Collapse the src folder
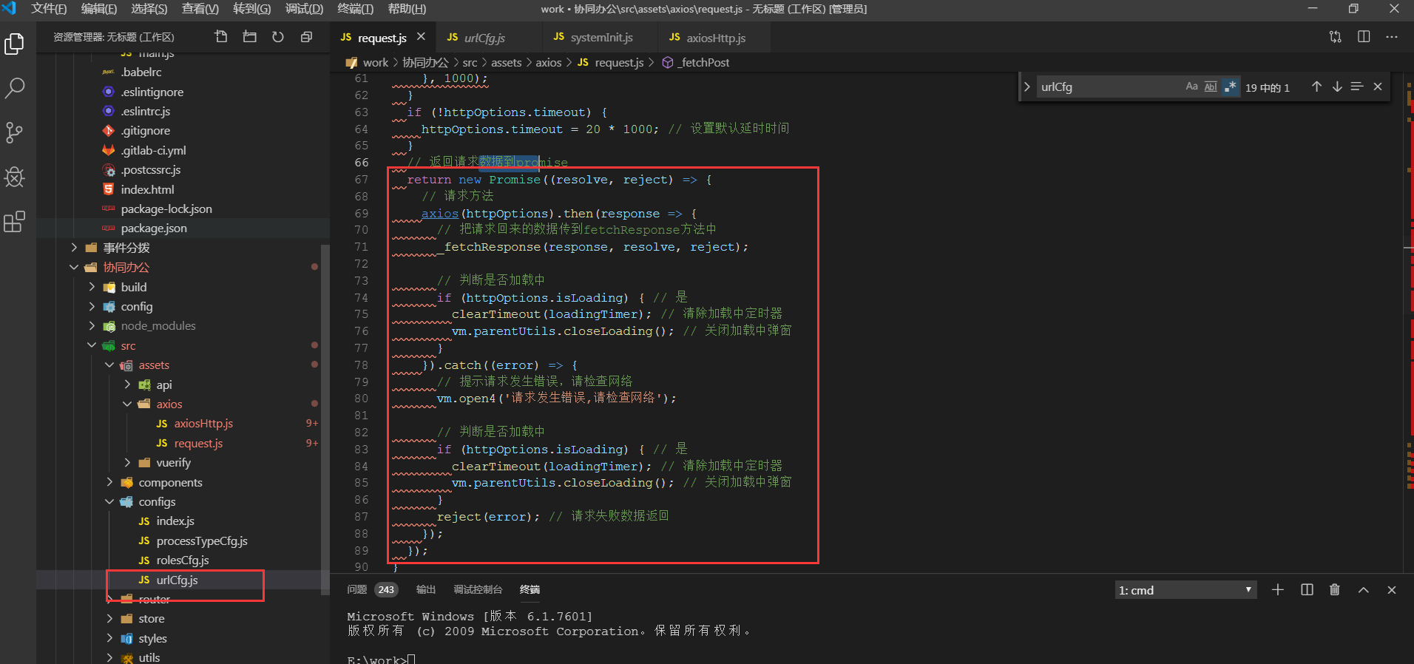The width and height of the screenshot is (1414, 664). [92, 345]
